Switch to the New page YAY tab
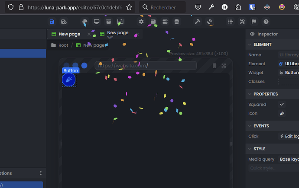Screen dimensions: 299x188 [117, 34]
